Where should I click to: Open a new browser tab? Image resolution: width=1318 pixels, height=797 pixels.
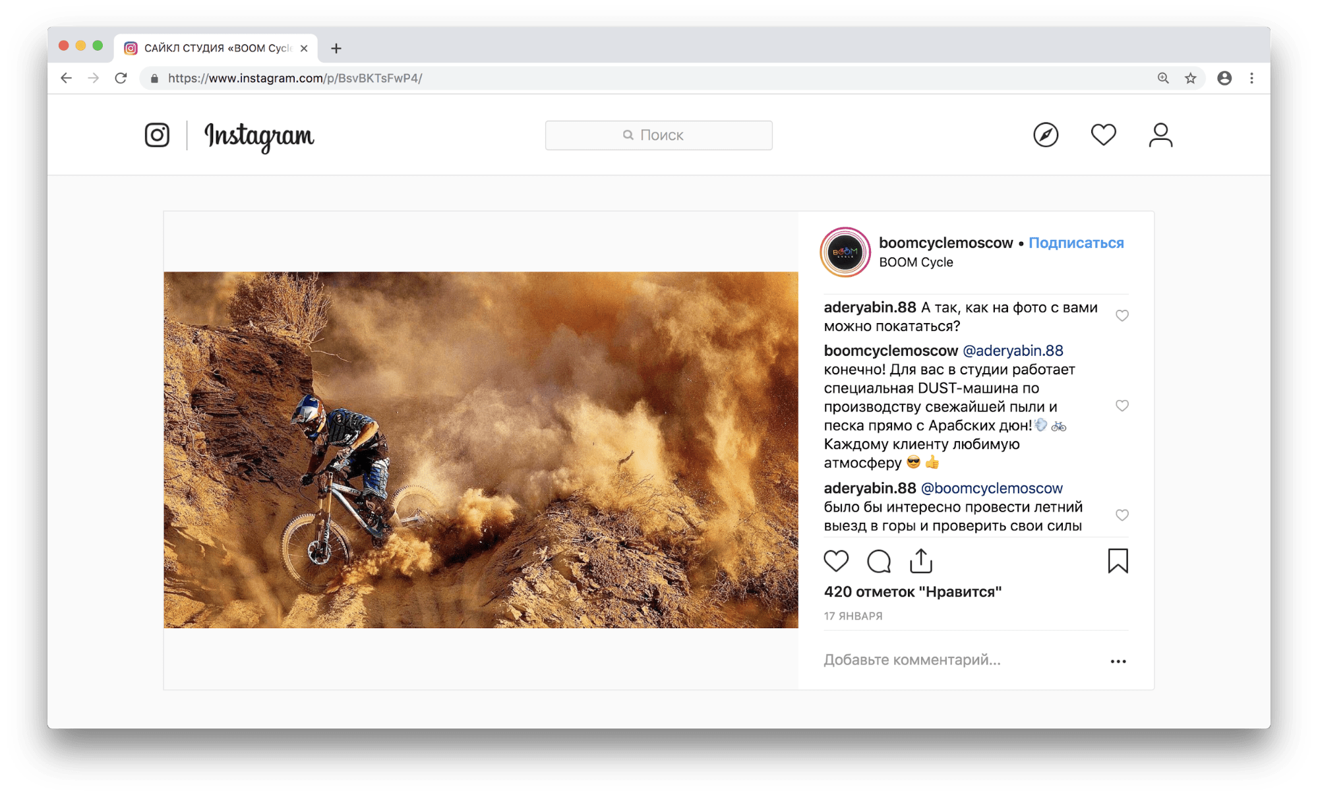pyautogui.click(x=336, y=48)
